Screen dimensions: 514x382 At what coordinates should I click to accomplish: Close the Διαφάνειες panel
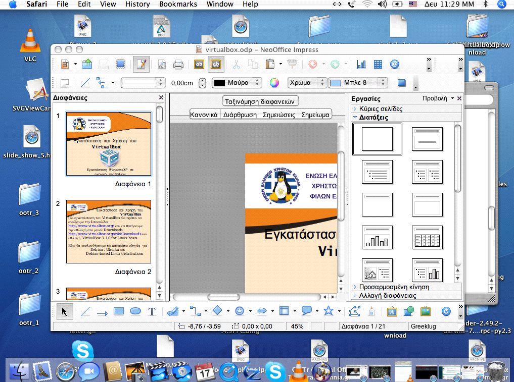coord(161,97)
